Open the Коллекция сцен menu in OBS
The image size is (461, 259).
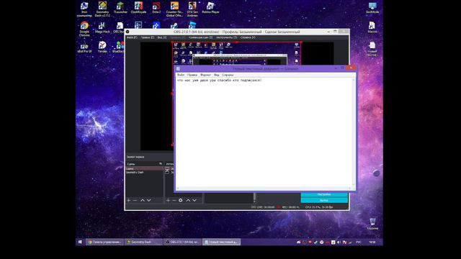pyautogui.click(x=200, y=37)
